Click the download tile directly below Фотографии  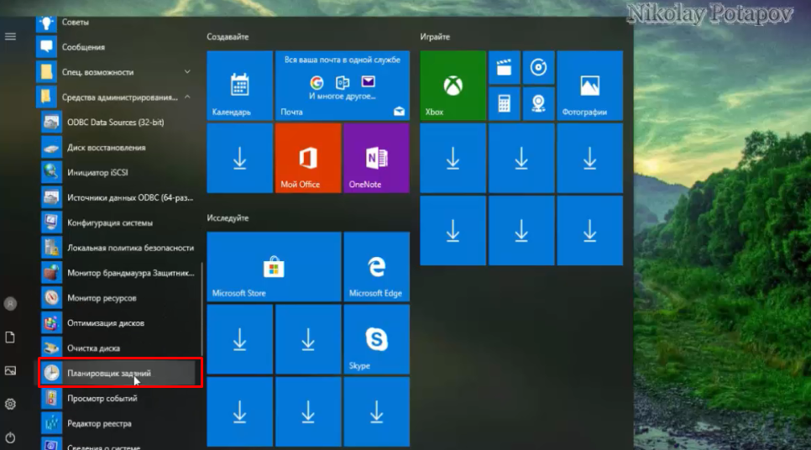(x=589, y=159)
